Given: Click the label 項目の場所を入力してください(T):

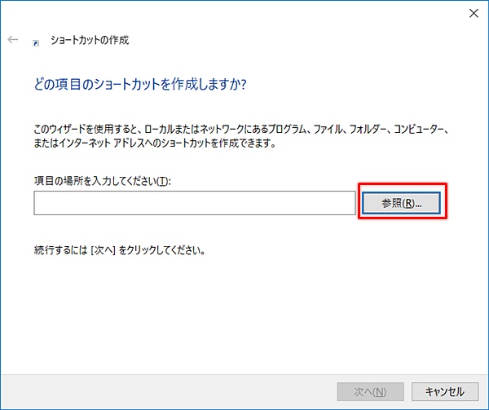Looking at the screenshot, I should pyautogui.click(x=103, y=181).
